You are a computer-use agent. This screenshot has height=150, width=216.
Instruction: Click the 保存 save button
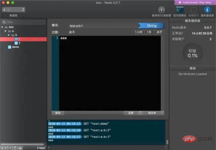(x=58, y=113)
